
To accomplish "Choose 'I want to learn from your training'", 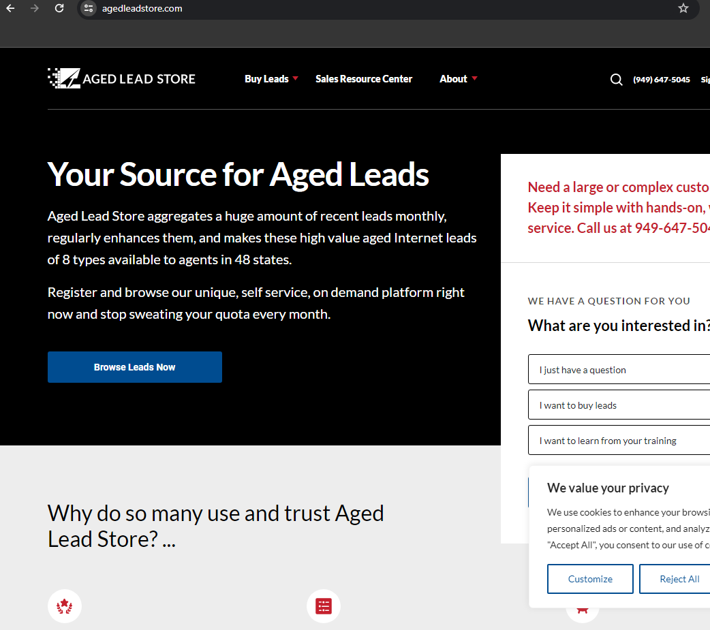I will point(619,440).
